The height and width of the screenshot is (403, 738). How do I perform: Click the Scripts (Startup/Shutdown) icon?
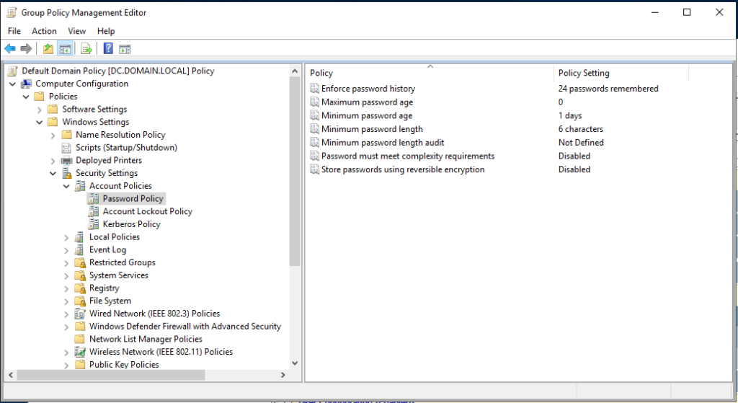(67, 148)
